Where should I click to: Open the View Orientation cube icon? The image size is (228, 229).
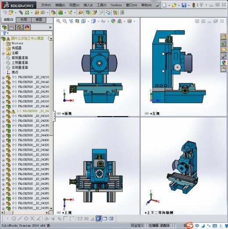(x=83, y=21)
